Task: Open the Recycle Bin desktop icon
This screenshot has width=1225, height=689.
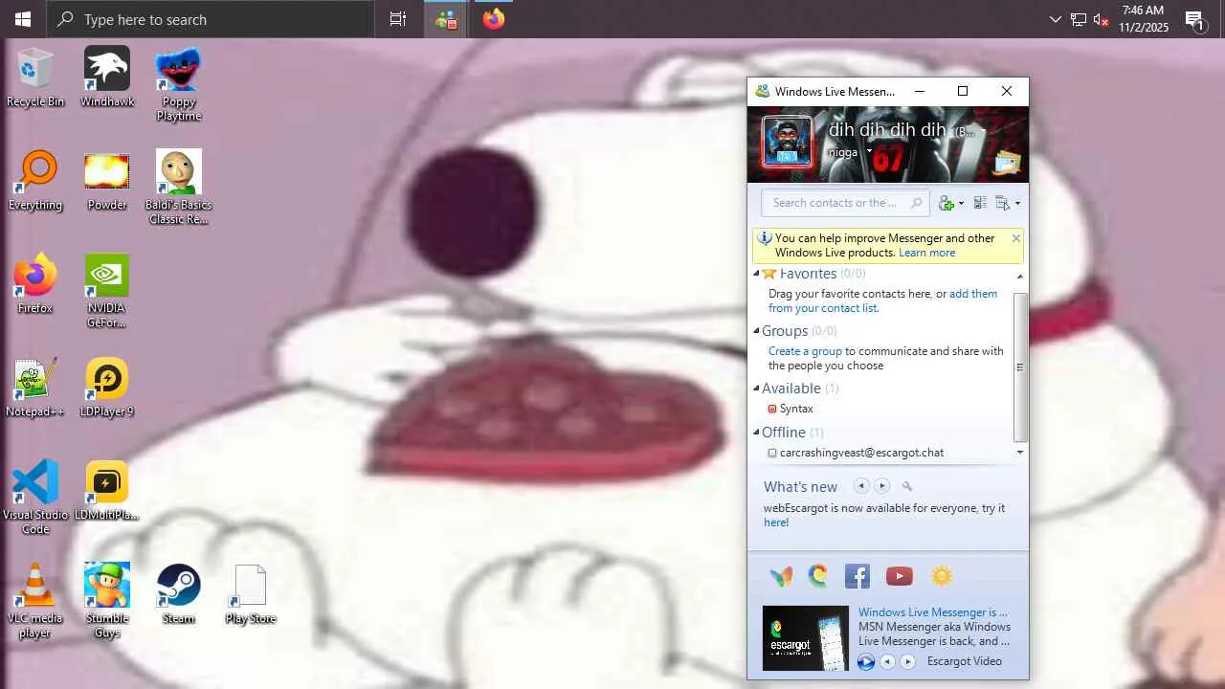Action: 35,78
